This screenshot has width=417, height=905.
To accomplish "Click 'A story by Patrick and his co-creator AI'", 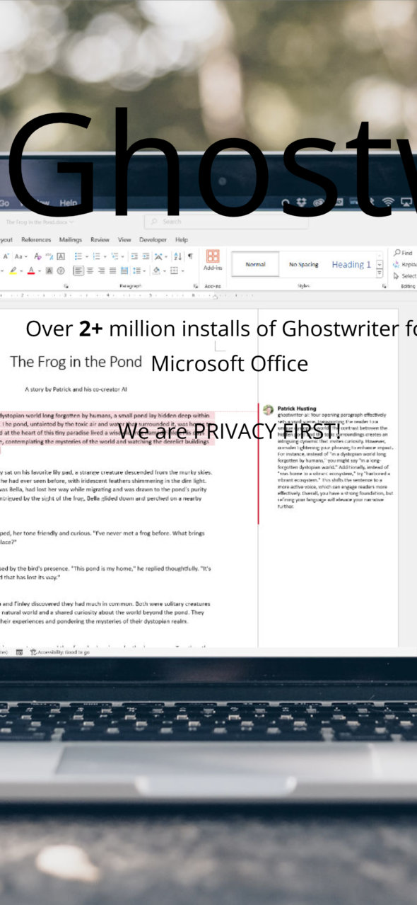I will pyautogui.click(x=76, y=389).
